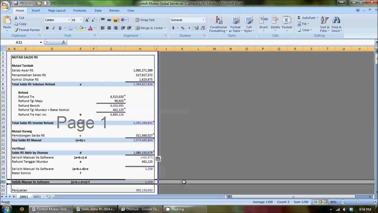Apply comma style number format

point(189,28)
